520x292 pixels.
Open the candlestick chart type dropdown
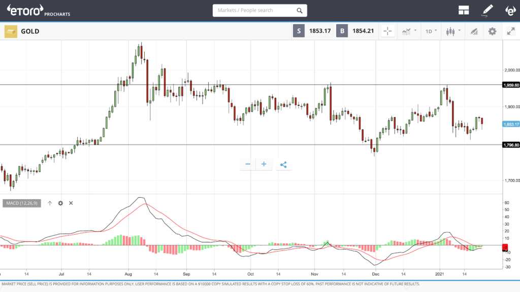click(453, 31)
